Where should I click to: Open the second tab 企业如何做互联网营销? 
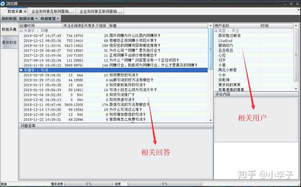click(x=53, y=12)
